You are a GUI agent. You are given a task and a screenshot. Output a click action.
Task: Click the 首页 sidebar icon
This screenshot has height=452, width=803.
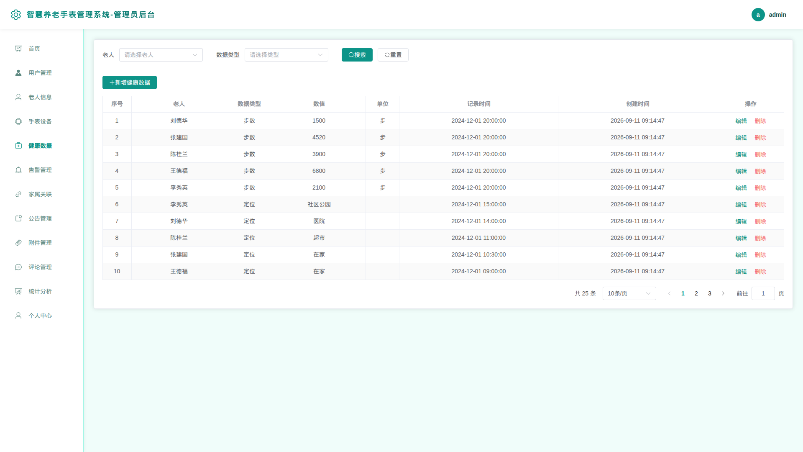(x=18, y=49)
